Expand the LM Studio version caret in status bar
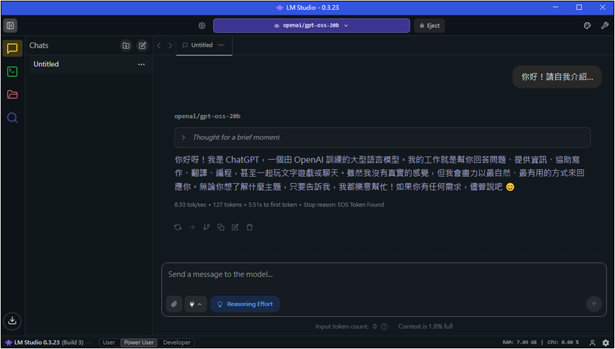This screenshot has width=615, height=349. (x=89, y=343)
